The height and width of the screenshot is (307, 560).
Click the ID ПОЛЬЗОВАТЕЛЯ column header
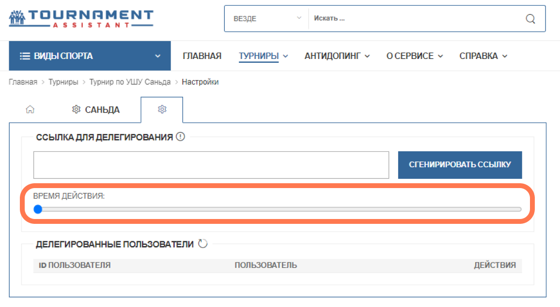[75, 265]
